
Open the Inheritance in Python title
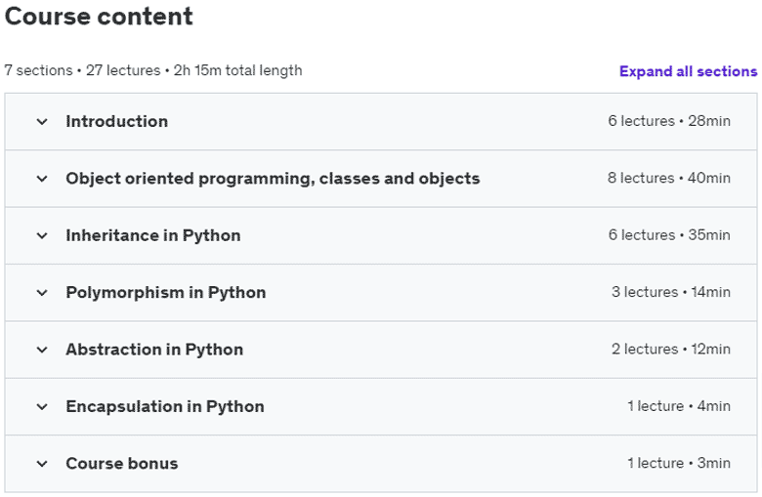coord(153,235)
